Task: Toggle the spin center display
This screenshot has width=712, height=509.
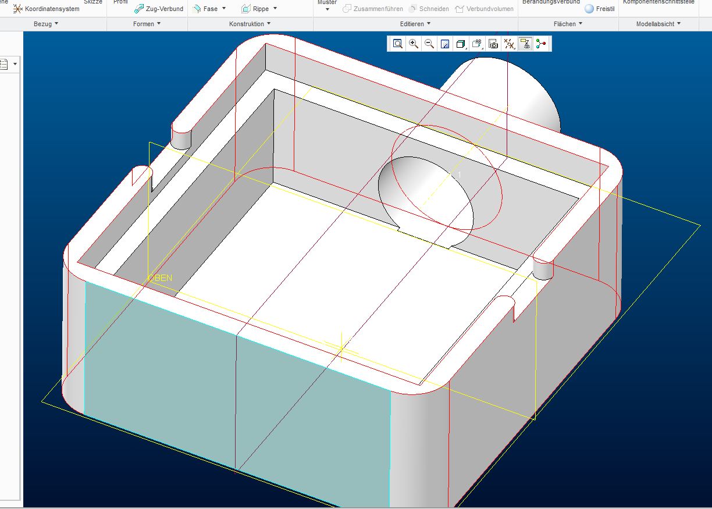Action: [x=542, y=44]
